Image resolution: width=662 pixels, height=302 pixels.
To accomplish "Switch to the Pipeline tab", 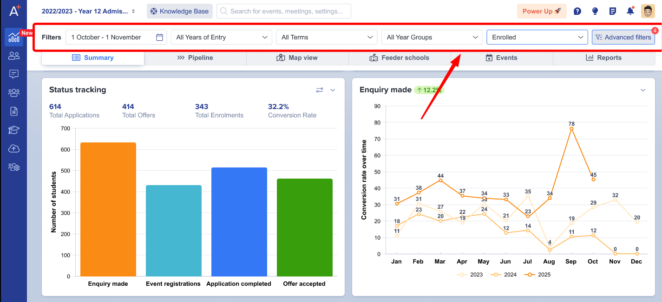I will tap(195, 58).
